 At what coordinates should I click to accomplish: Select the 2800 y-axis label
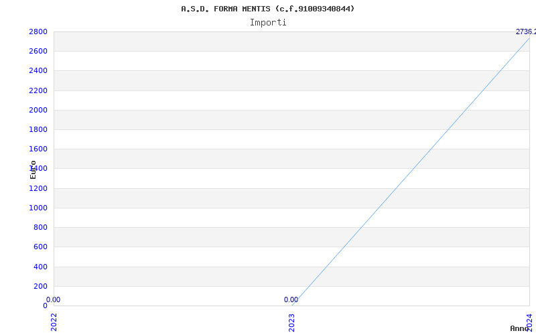point(38,32)
